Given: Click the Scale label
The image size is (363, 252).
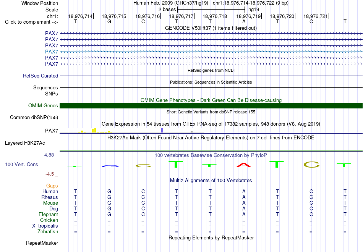Looking at the screenshot, I should point(52,10).
